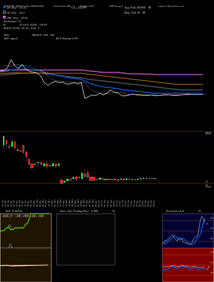Select the '20 Day = 25.12' legend text

tap(17, 8)
